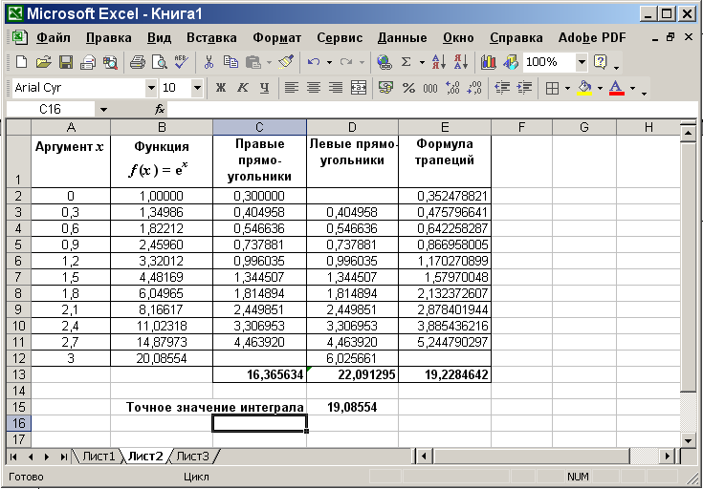Open Print Preview with magnifier icon
Screen dimensions: 703x489
159,62
